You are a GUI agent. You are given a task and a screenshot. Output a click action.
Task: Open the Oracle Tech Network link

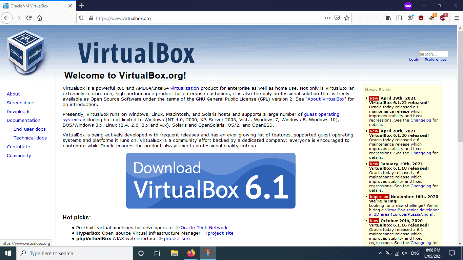204,227
